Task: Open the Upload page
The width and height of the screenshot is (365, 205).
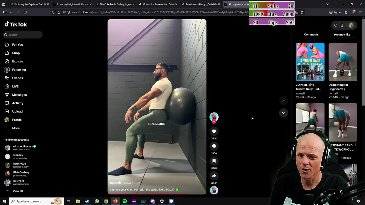Action: point(17,111)
